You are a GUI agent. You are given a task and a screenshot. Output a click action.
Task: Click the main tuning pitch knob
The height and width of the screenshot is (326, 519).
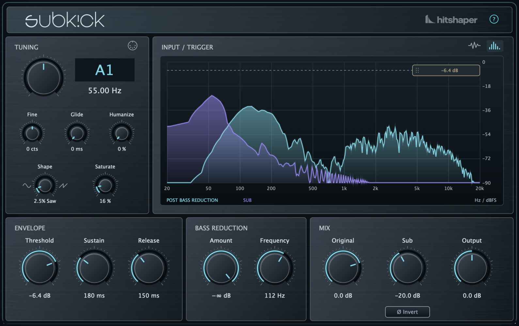click(x=43, y=78)
